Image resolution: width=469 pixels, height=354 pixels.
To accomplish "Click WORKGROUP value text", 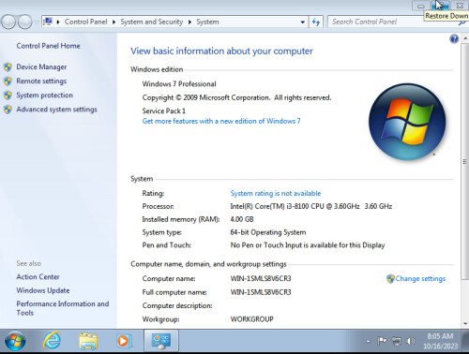I will click(252, 319).
